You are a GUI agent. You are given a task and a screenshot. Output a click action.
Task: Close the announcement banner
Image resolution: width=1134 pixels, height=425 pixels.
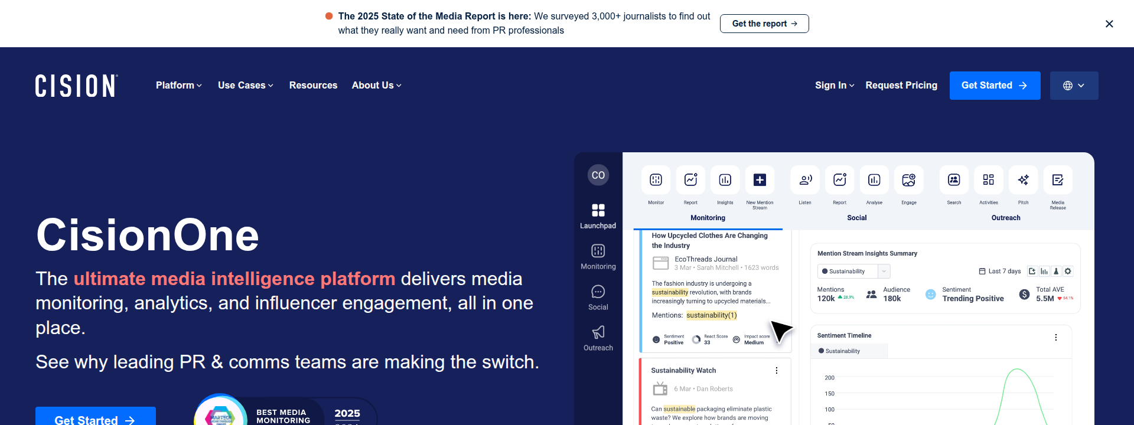[x=1109, y=24]
